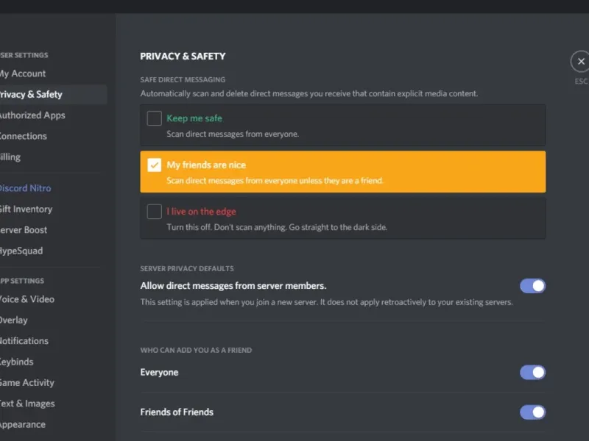Switch off the Friends of Friends toggle
589x441 pixels.
point(532,412)
